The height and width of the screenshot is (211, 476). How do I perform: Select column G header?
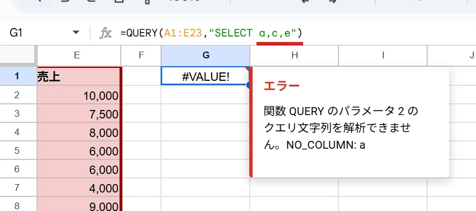tap(205, 55)
